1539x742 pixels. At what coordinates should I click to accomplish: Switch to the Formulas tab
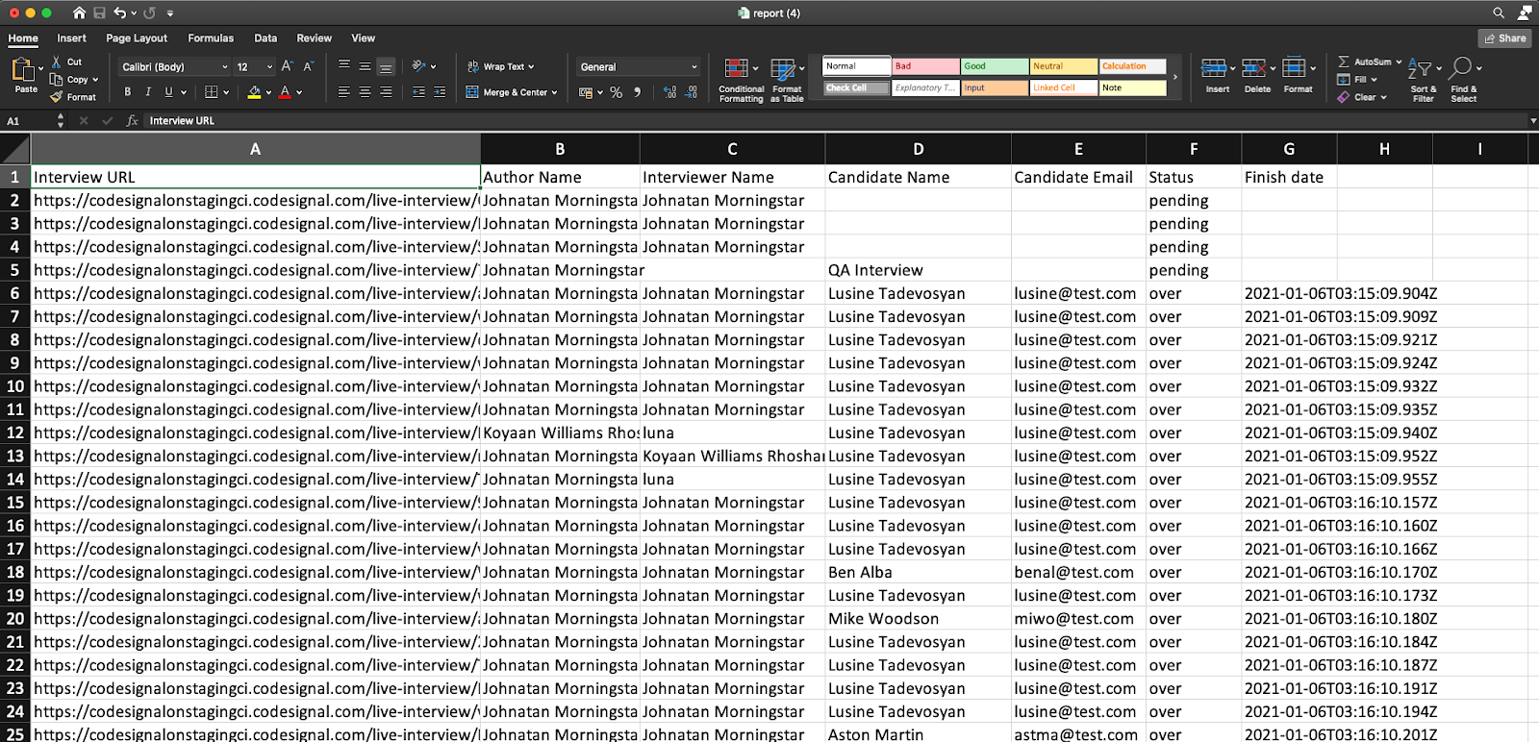[211, 38]
